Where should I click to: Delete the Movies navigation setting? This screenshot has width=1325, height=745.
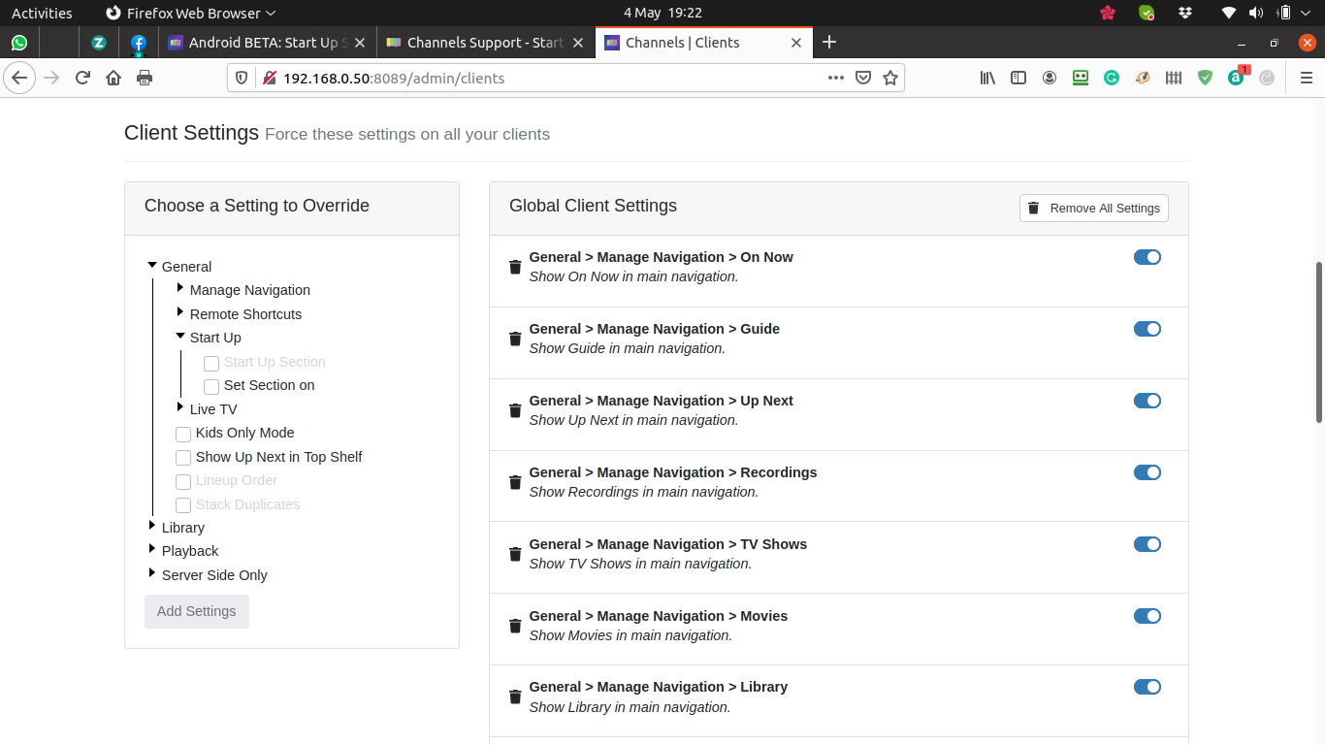coord(515,626)
